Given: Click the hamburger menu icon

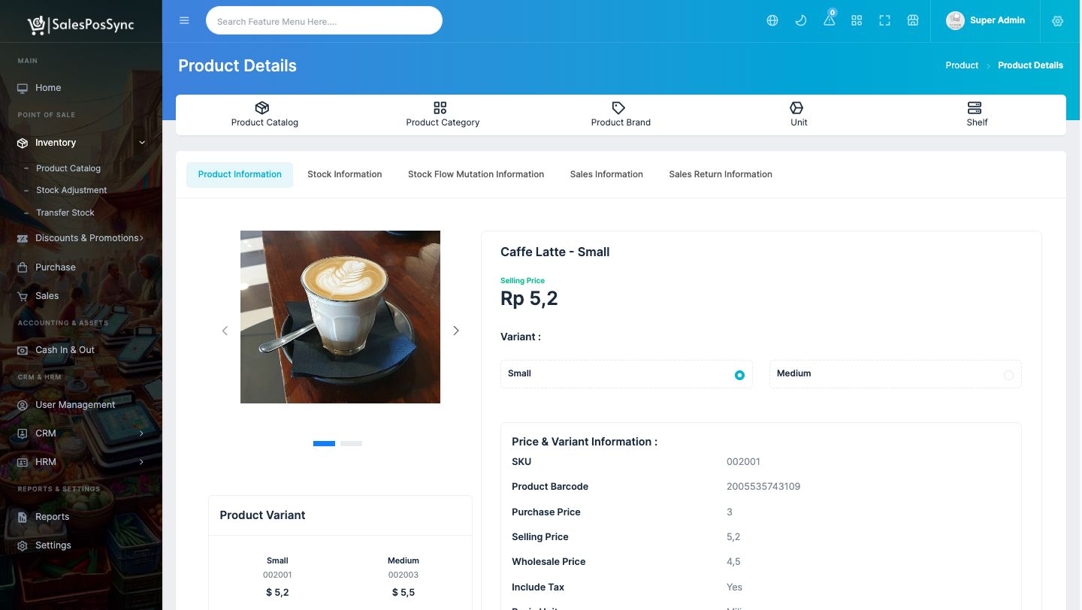Looking at the screenshot, I should tap(184, 21).
